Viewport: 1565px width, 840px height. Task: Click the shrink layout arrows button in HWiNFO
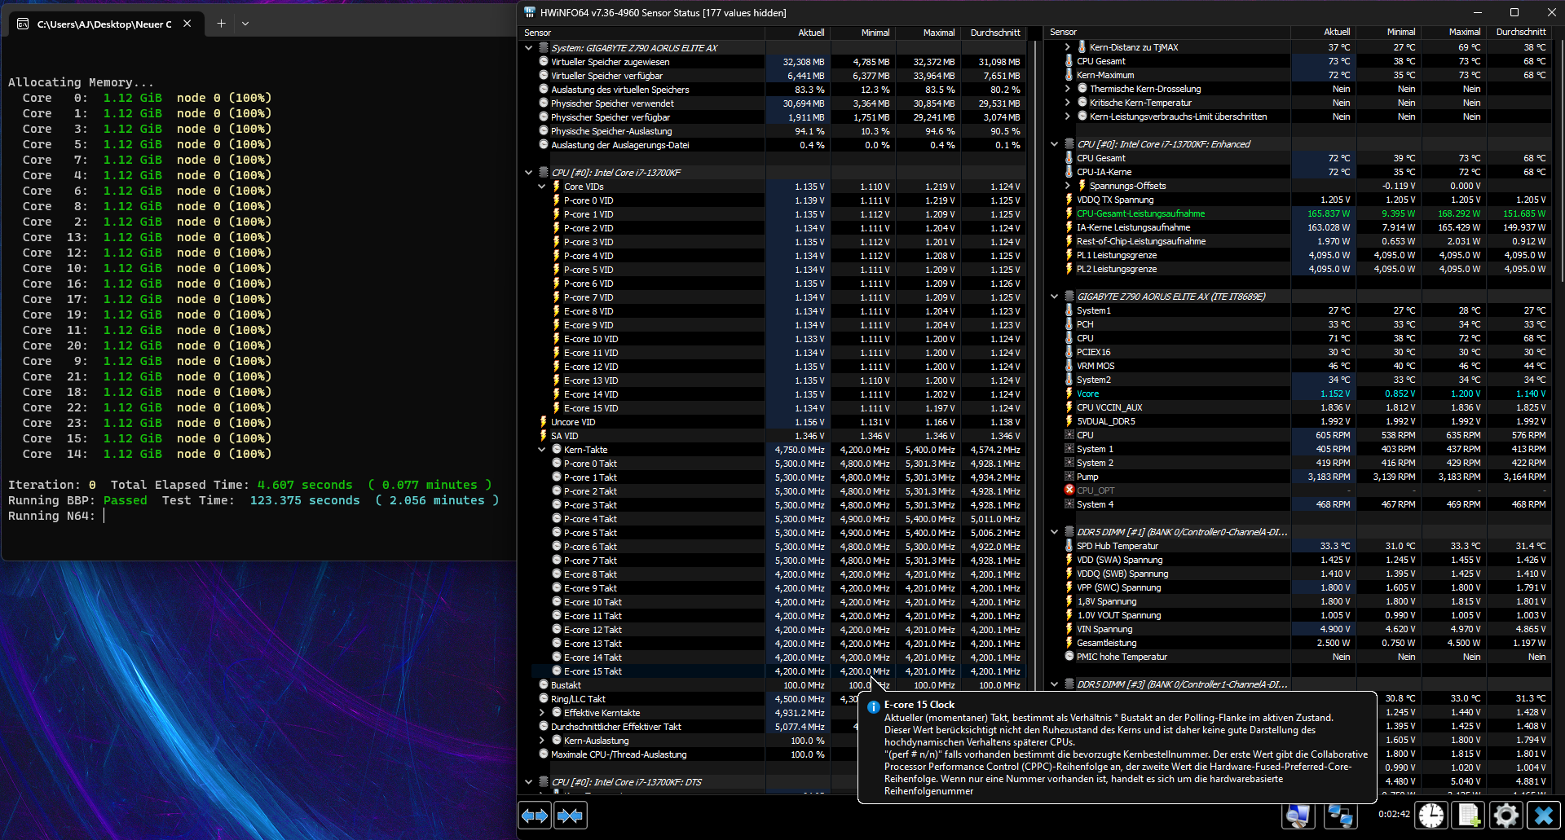(x=571, y=816)
